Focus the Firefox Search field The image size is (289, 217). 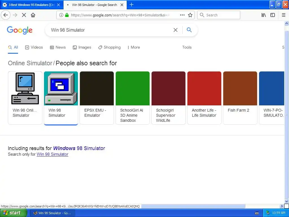[x=219, y=15]
